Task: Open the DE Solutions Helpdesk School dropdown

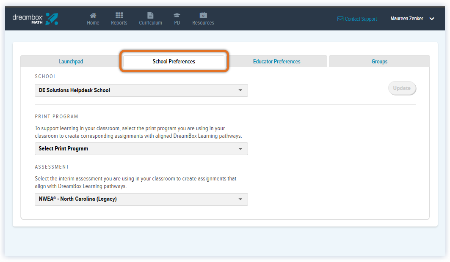Action: [141, 90]
